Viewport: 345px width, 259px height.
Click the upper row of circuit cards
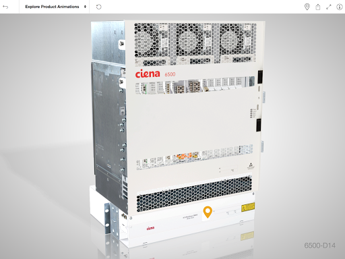[x=195, y=86]
